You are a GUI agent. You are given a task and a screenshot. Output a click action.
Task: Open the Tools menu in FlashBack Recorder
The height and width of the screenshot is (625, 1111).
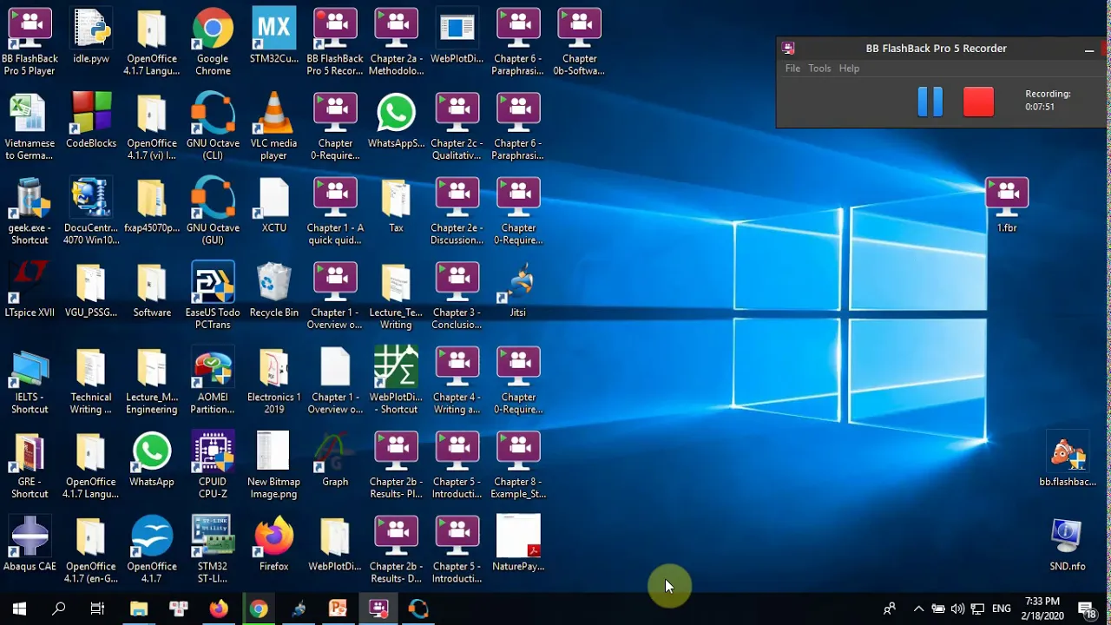coord(819,69)
